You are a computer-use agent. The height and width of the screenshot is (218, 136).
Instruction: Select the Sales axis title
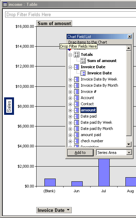point(9,106)
